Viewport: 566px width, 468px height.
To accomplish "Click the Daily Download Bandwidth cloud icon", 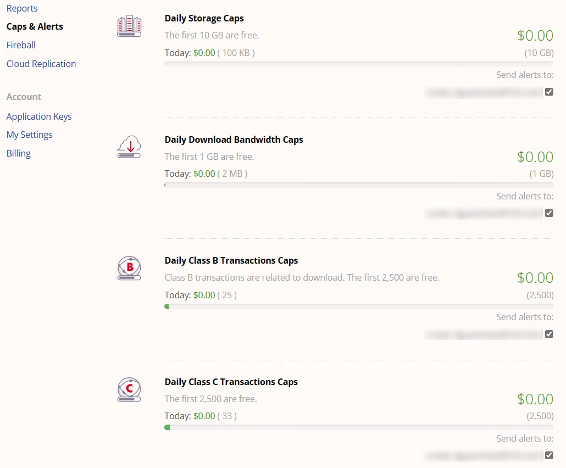I will (129, 147).
